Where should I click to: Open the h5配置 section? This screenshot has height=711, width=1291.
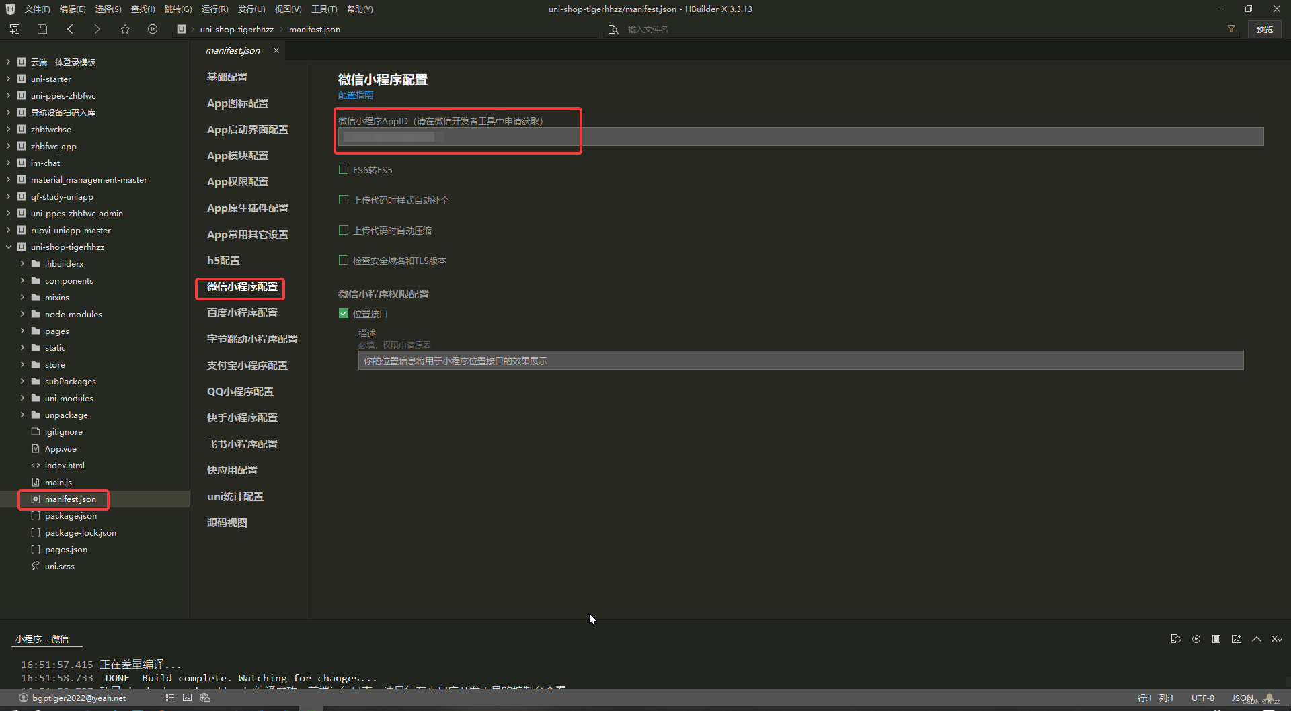pos(223,260)
